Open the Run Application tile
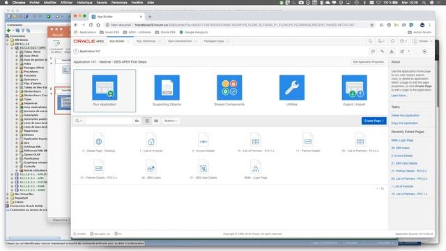This screenshot has width=446, height=251. [105, 91]
